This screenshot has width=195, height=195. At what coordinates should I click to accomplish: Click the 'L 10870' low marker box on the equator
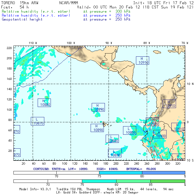coord(38,121)
